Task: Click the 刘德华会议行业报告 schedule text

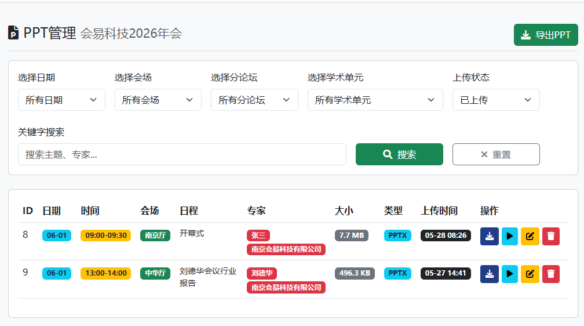Action: point(208,277)
